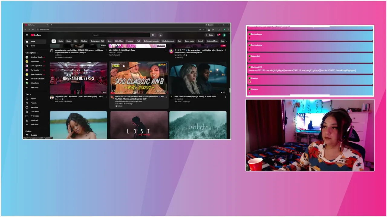Click the YouTube page vertical scrollbar
The height and width of the screenshot is (217, 387).
tap(230, 90)
